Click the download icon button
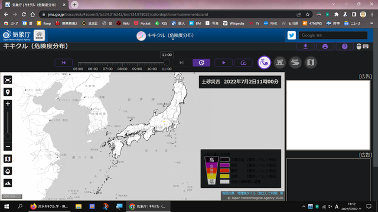The image size is (378, 212). (x=305, y=46)
